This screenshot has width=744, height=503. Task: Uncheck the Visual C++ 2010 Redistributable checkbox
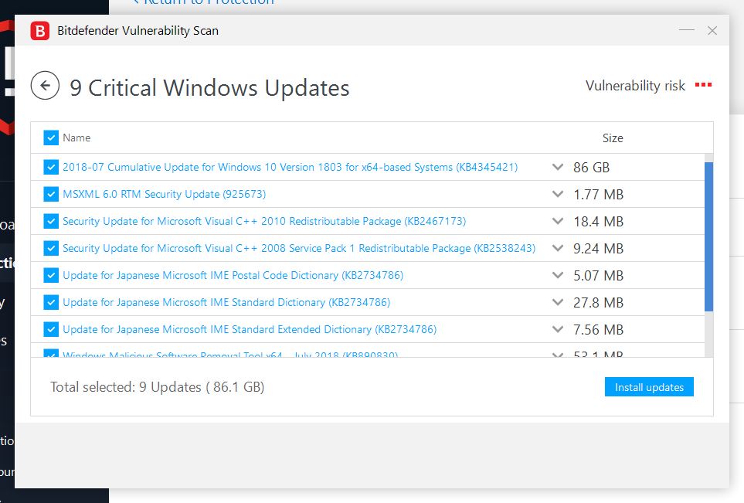pos(51,221)
